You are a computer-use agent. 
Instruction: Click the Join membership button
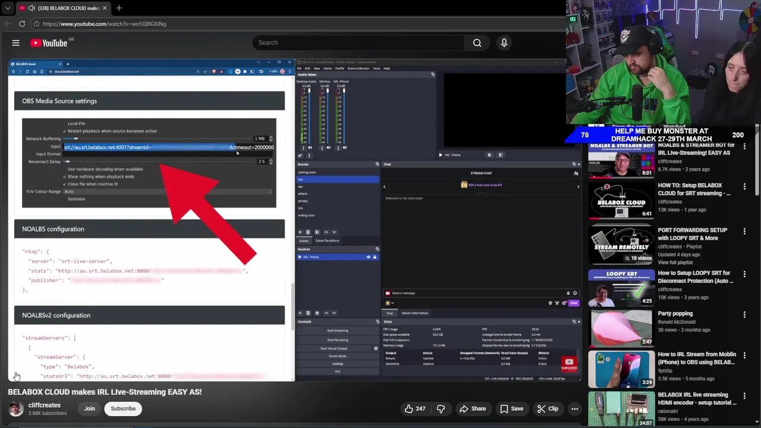tap(89, 408)
